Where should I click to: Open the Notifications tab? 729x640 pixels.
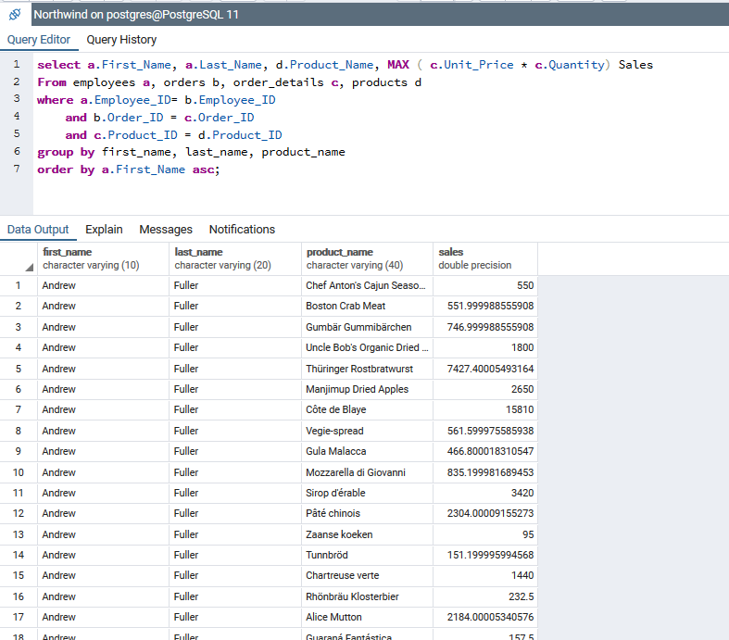pos(242,229)
